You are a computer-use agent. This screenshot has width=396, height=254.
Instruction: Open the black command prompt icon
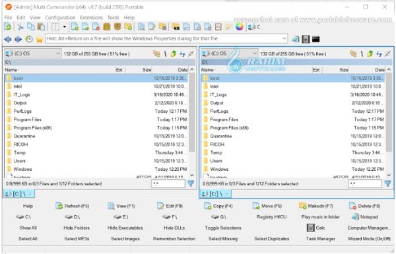pos(316,39)
